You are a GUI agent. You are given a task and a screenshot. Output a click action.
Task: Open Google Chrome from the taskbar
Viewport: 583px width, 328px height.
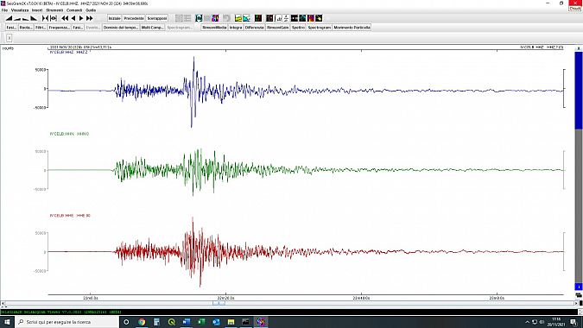(x=142, y=322)
